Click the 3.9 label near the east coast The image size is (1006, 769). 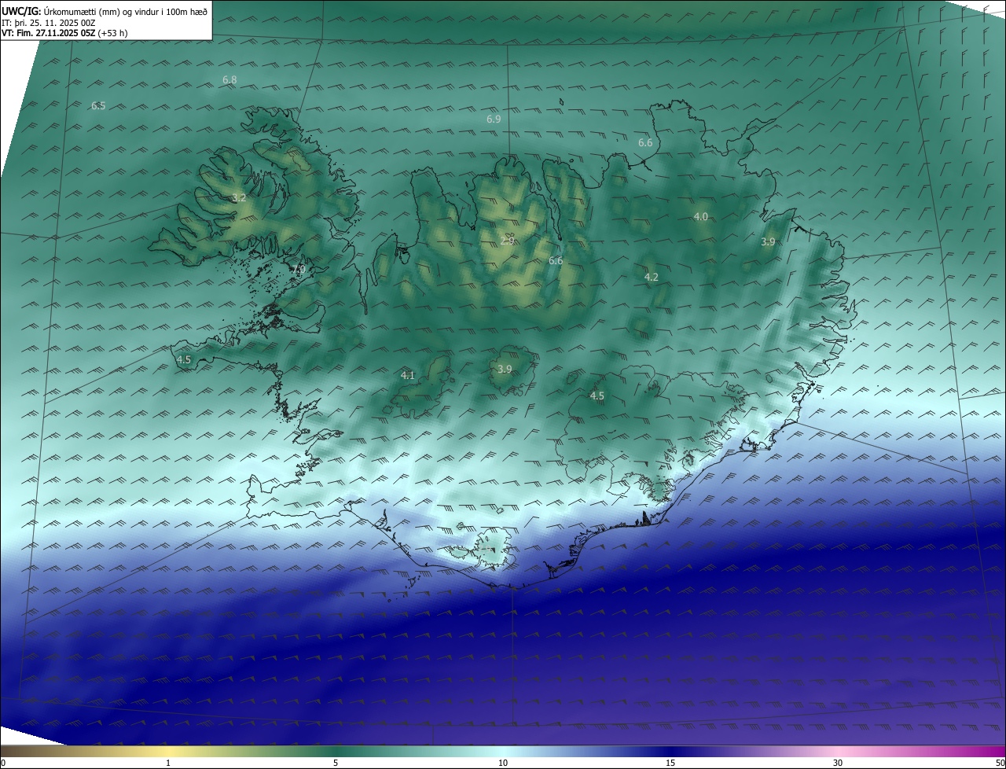pyautogui.click(x=768, y=242)
